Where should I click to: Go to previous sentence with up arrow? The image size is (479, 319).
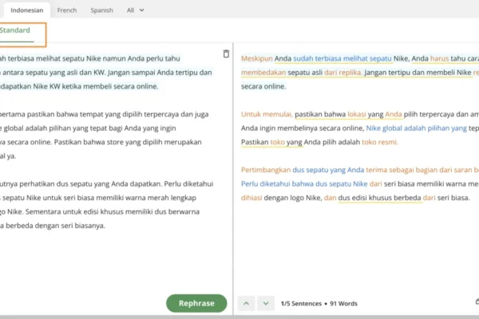246,303
